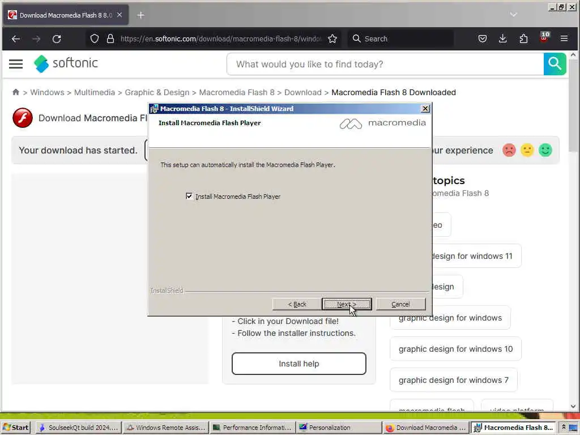This screenshot has width=580, height=435.
Task: Open the Firefox downloads panel
Action: point(503,39)
